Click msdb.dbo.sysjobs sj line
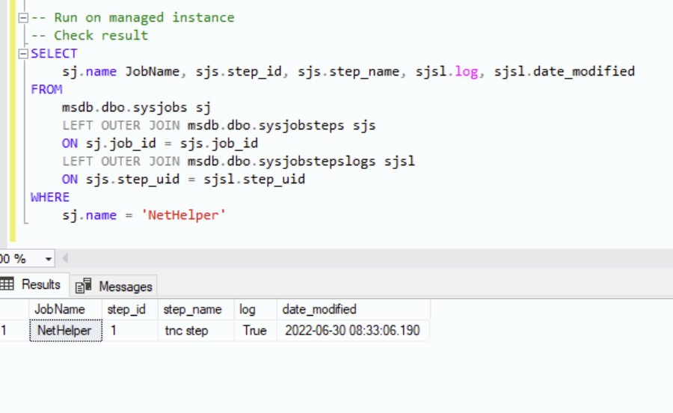Screen dimensions: 673x413 pos(136,107)
